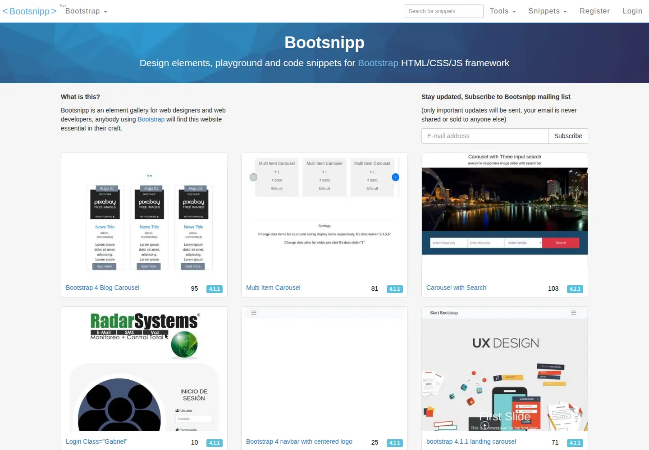Click the 81 view count on Multi Item Carousel
The image size is (649, 450).
pos(375,288)
